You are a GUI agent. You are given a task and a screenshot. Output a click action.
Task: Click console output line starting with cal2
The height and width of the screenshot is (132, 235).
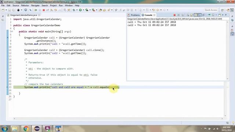coord(152,25)
